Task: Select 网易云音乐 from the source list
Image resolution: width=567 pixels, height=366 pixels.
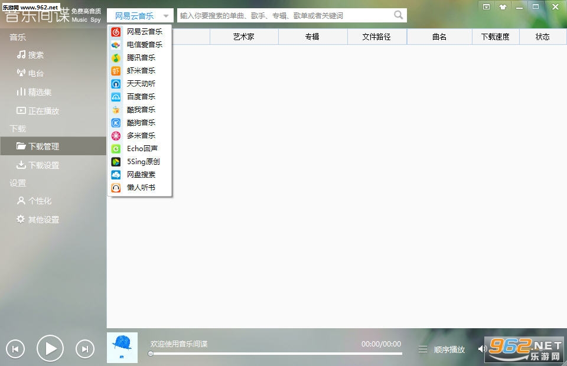Action: click(139, 32)
